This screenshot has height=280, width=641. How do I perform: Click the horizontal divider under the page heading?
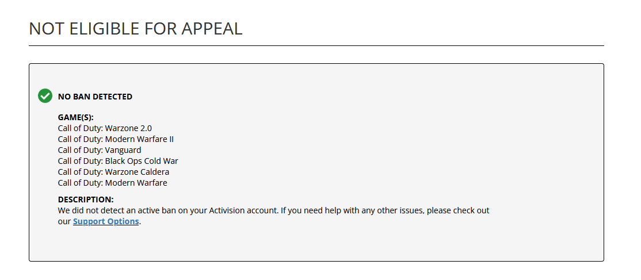point(316,46)
